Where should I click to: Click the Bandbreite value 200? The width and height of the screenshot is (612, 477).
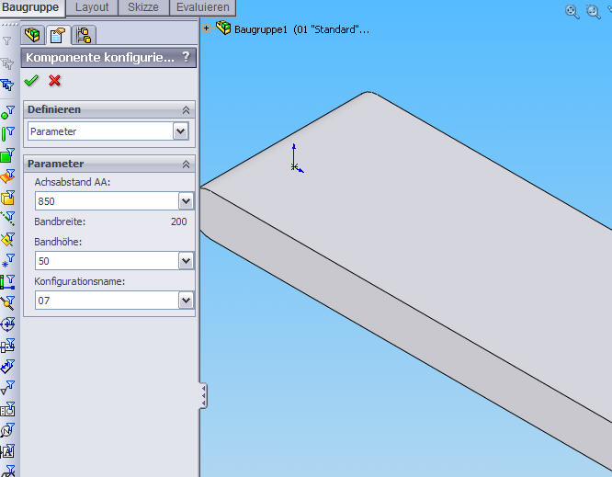click(x=179, y=221)
